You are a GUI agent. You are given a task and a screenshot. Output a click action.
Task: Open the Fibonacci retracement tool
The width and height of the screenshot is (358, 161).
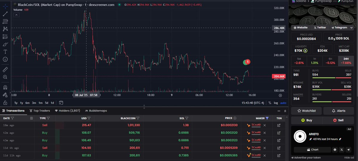click(x=5, y=22)
